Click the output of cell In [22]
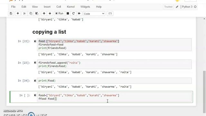The width and height of the screenshot is (206, 116). pyautogui.click(x=78, y=54)
